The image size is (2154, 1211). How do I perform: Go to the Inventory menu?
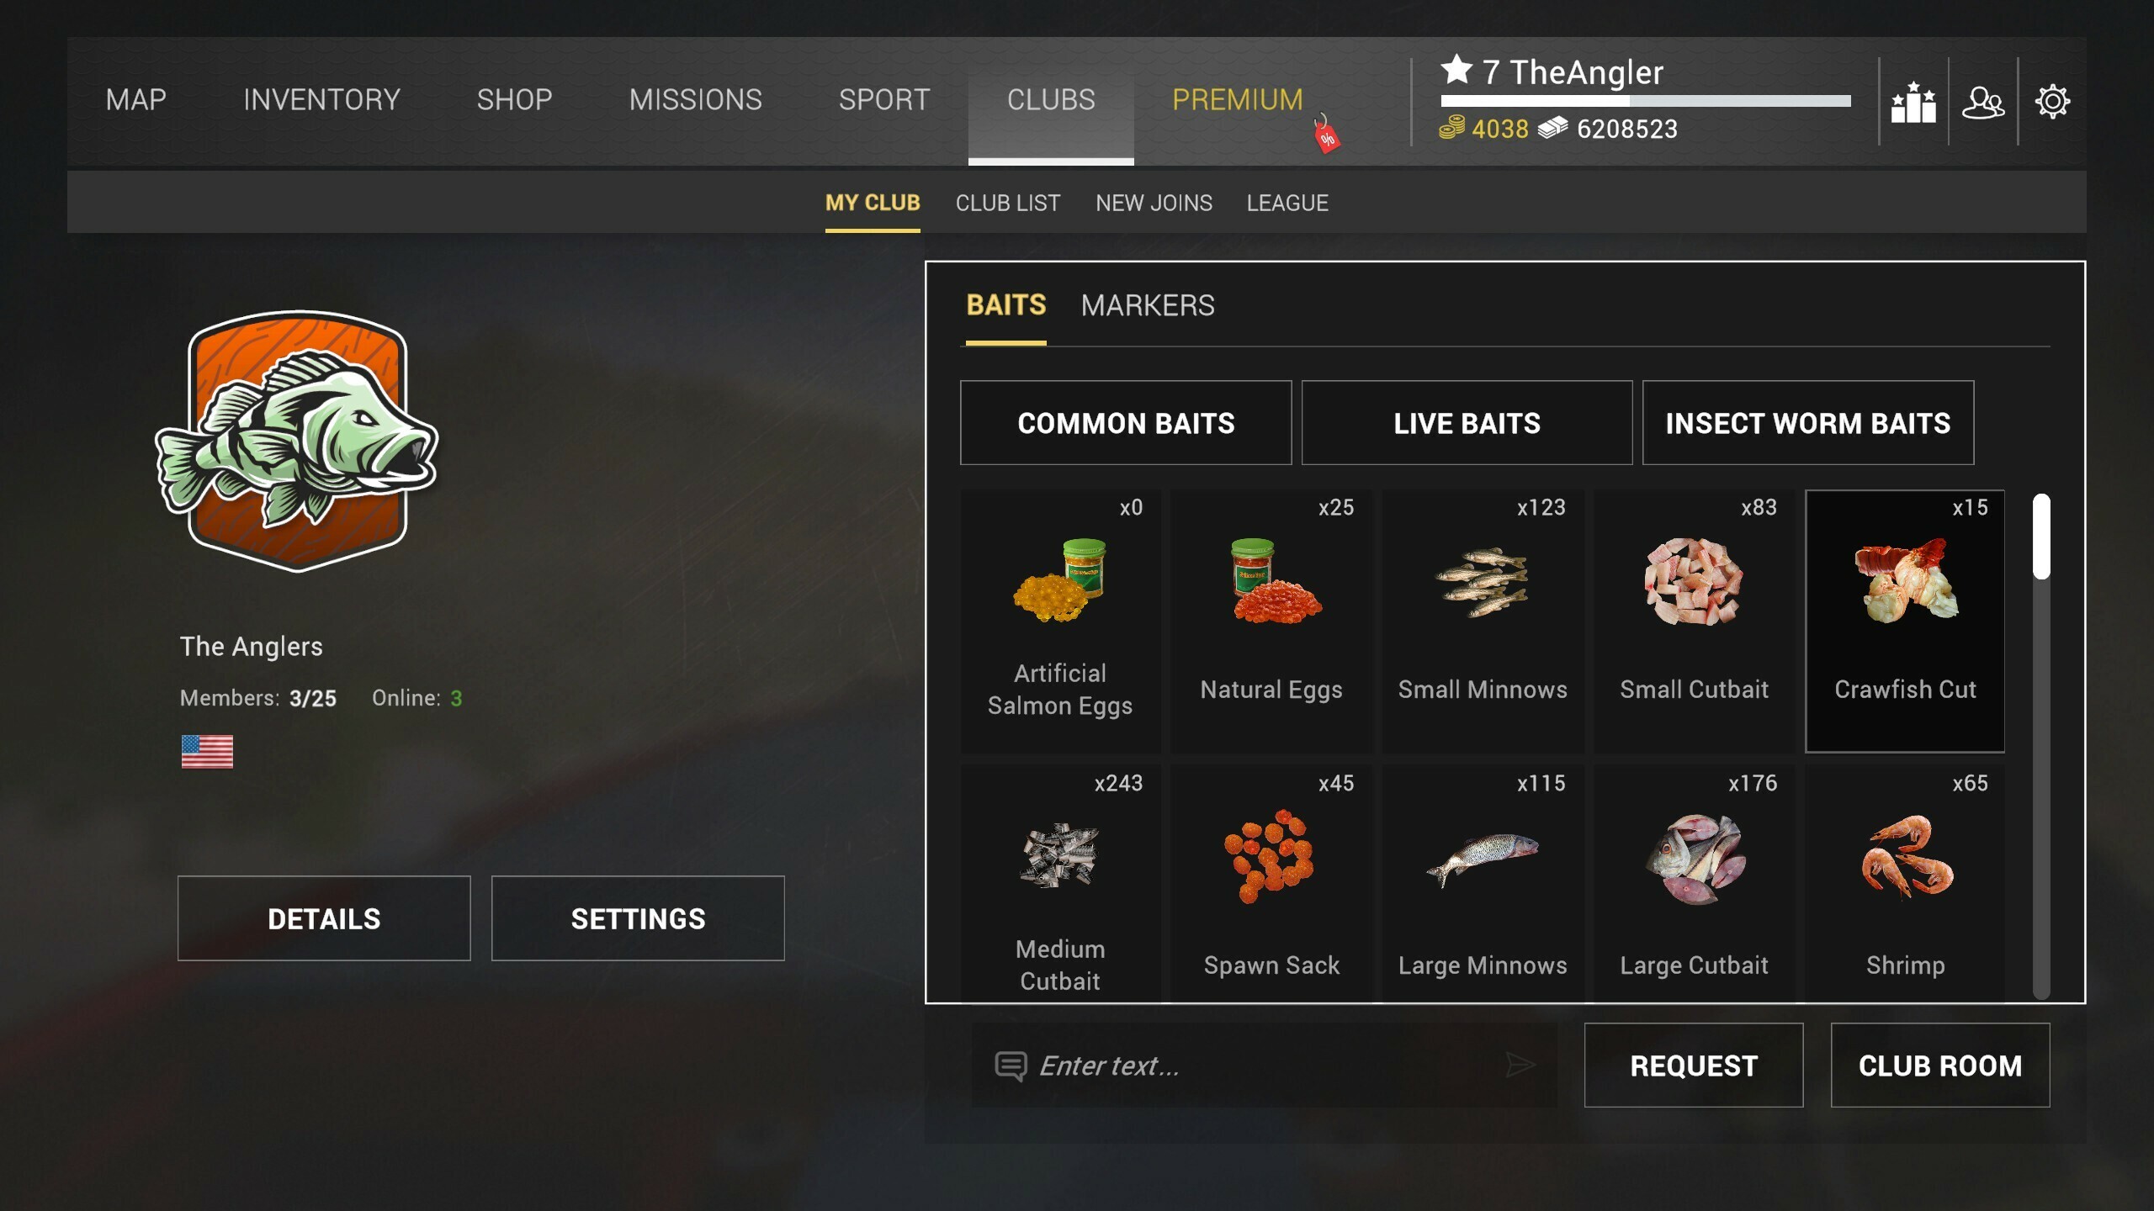coord(321,100)
